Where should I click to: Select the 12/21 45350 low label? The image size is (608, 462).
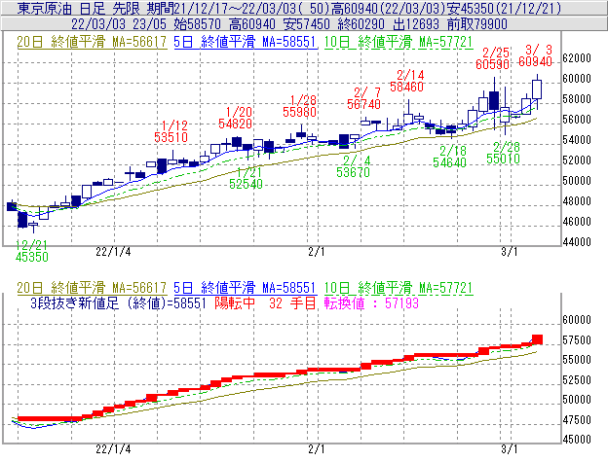pos(32,251)
